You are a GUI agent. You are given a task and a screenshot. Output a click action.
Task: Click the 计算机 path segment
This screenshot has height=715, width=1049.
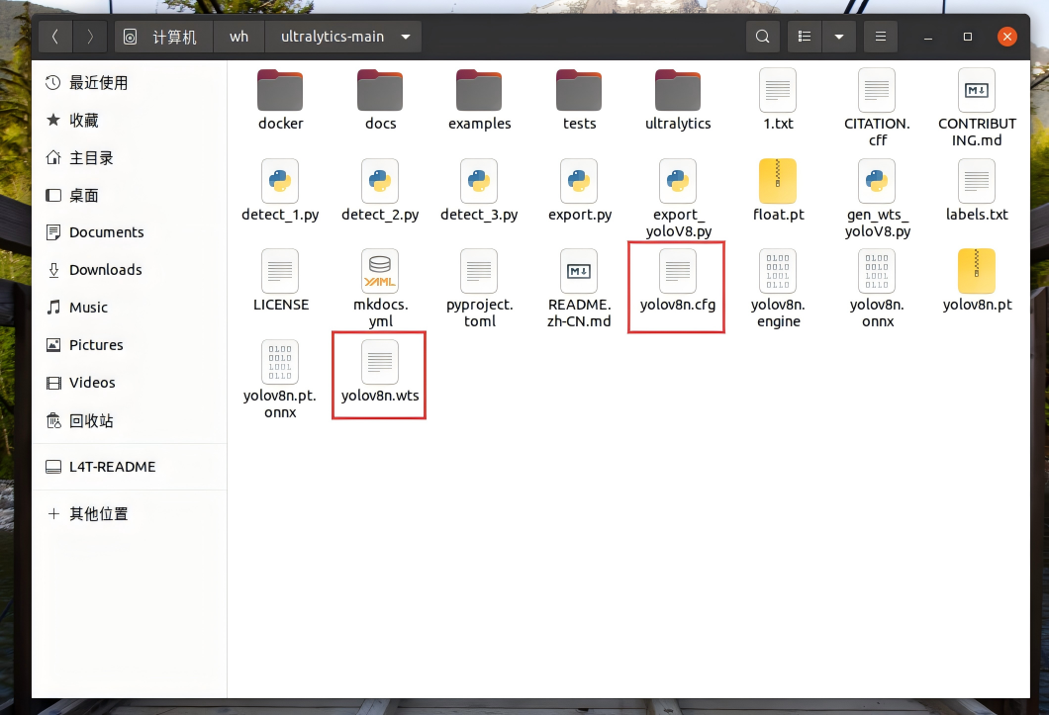click(x=164, y=37)
